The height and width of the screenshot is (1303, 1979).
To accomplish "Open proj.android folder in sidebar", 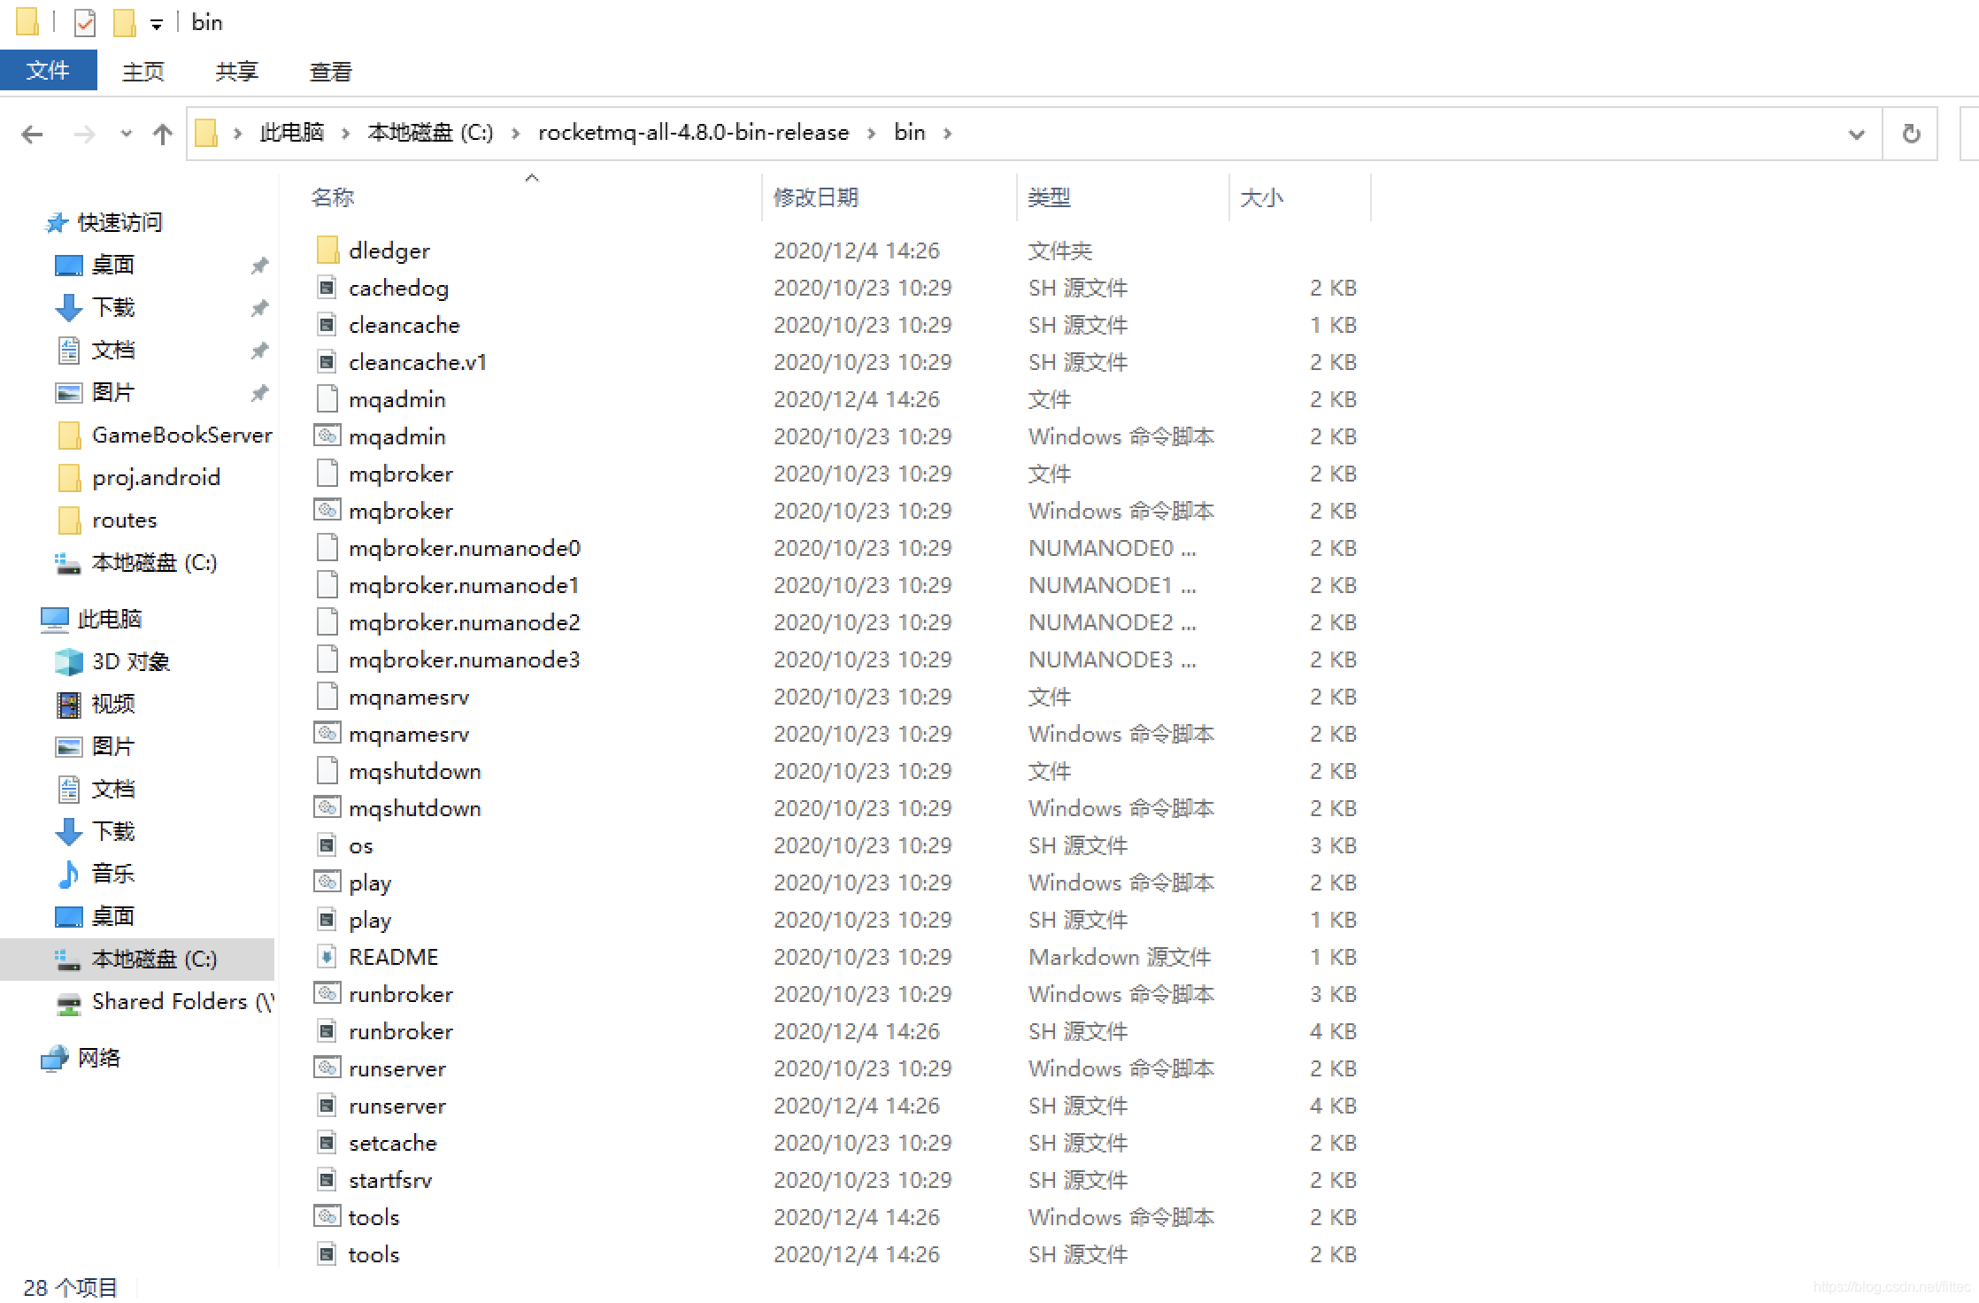I will pyautogui.click(x=156, y=477).
